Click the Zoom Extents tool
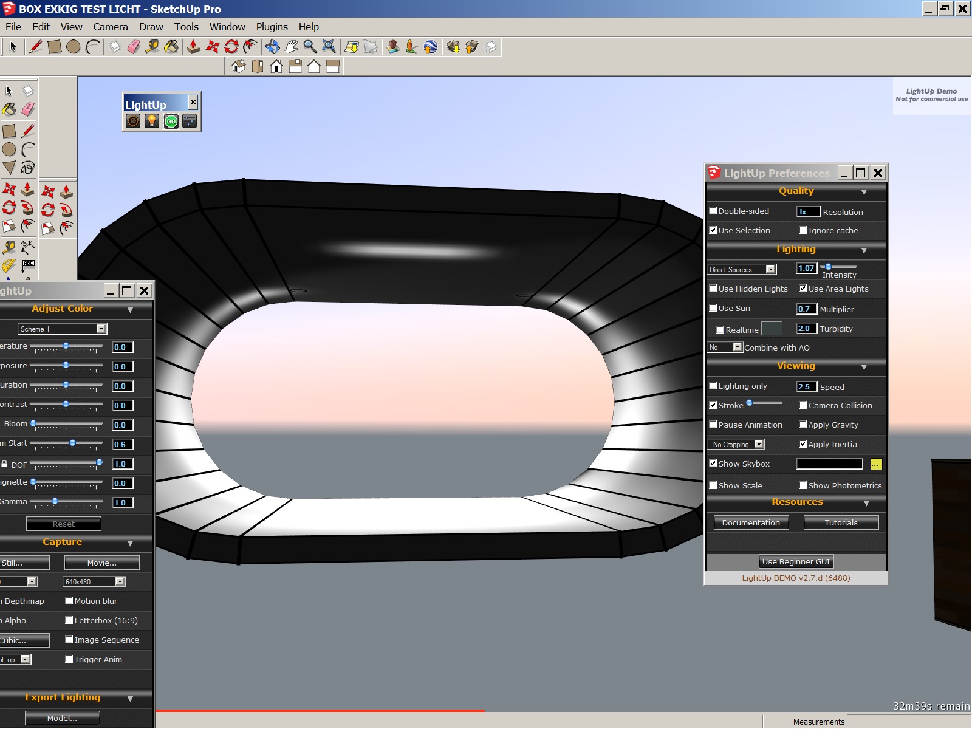 [x=329, y=47]
